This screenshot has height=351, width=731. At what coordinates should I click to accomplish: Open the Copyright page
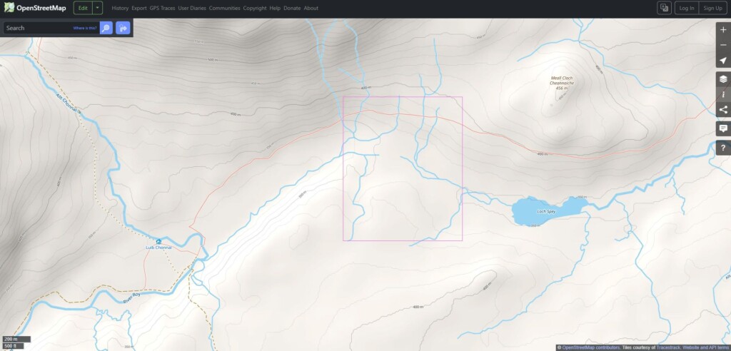click(x=255, y=8)
